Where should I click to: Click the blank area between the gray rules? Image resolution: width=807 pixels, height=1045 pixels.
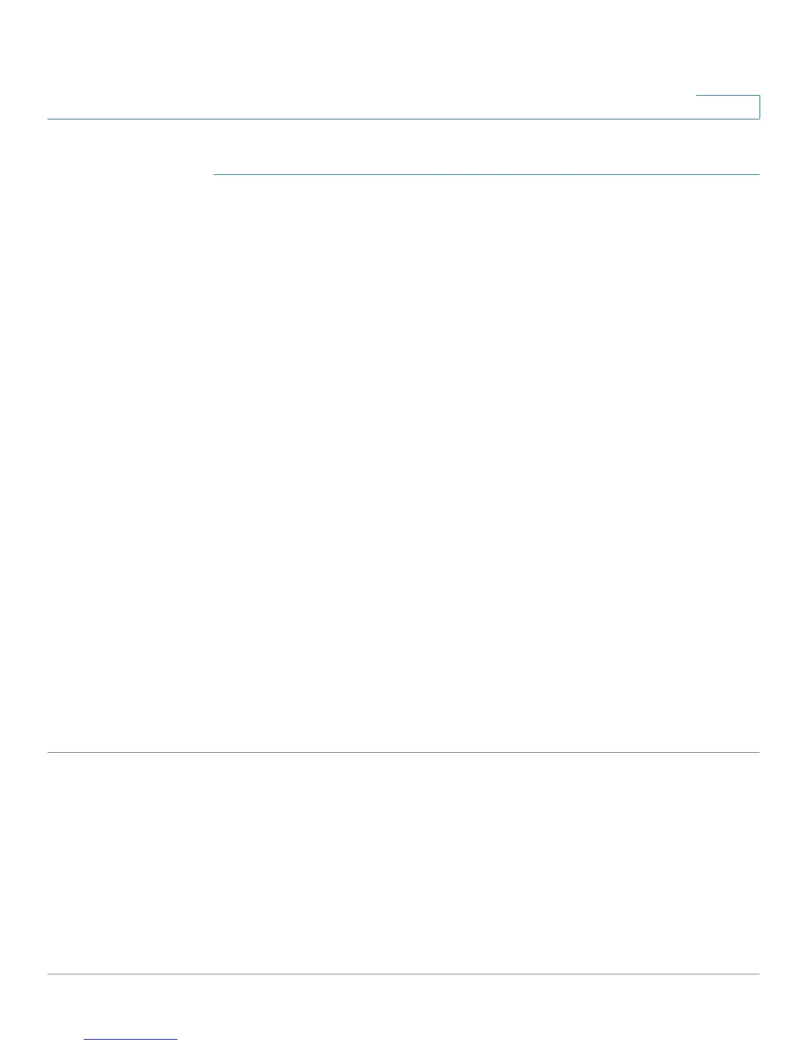(403, 863)
